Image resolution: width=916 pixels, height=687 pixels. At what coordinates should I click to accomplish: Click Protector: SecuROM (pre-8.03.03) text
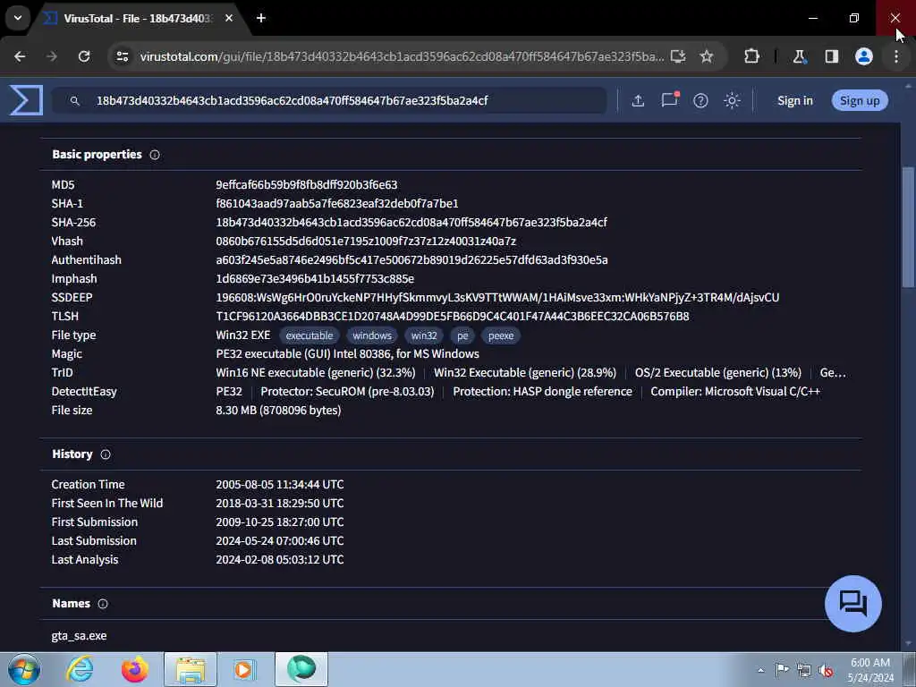(x=347, y=392)
